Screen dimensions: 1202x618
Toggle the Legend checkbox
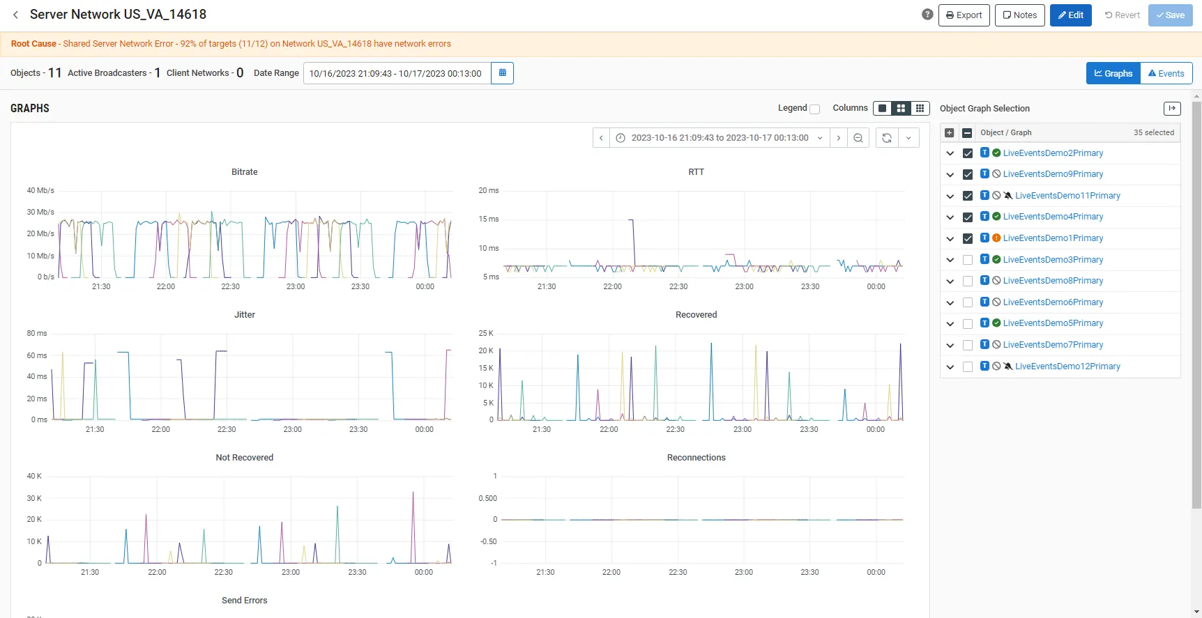pyautogui.click(x=814, y=109)
